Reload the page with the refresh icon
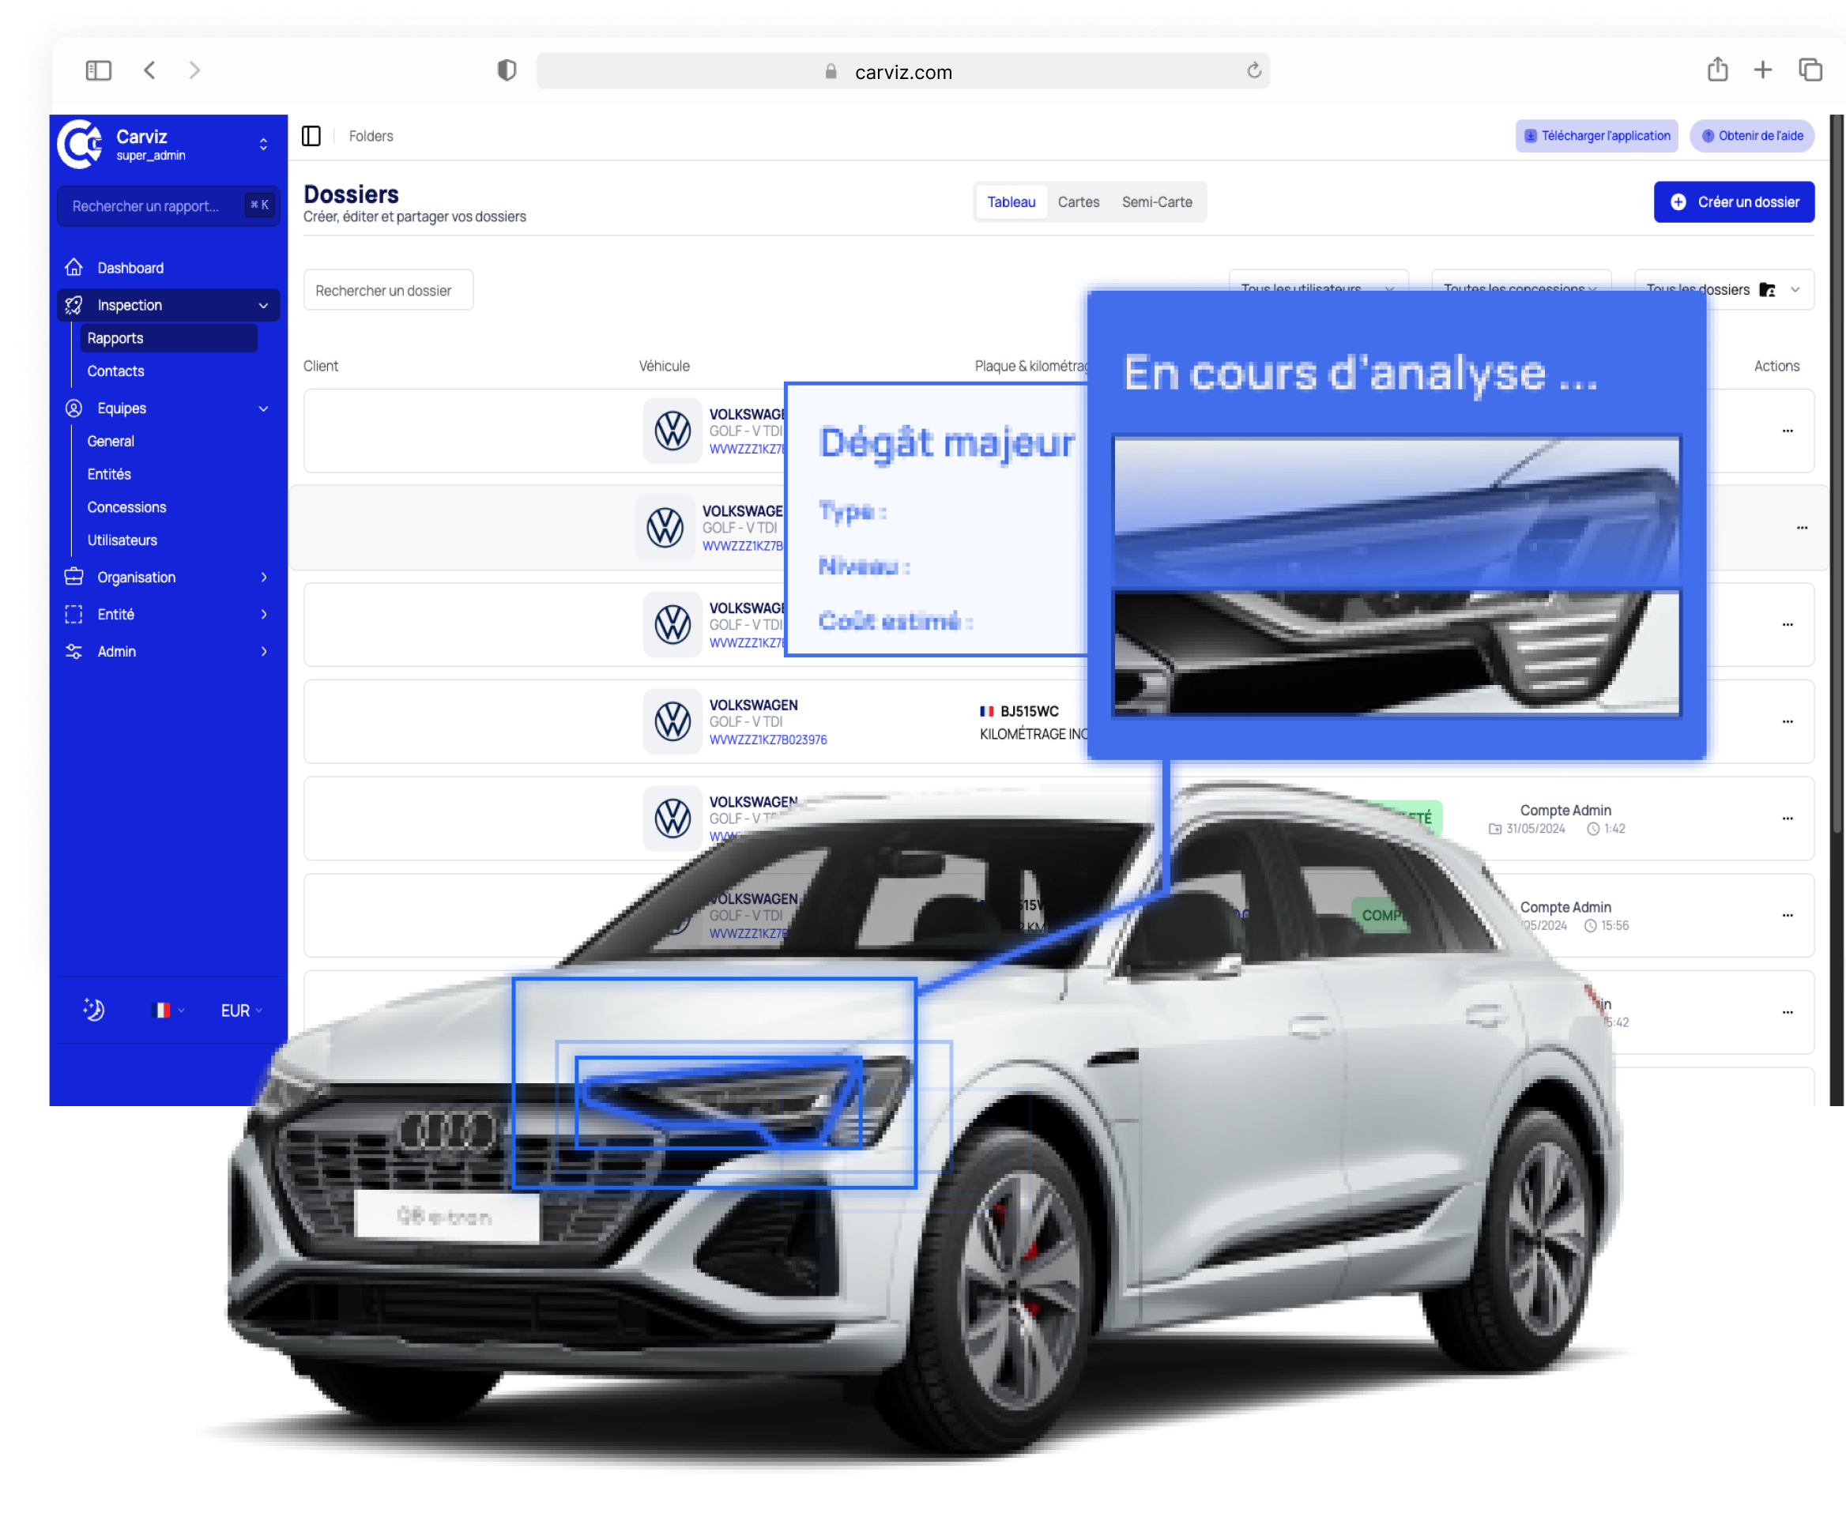 (1253, 71)
